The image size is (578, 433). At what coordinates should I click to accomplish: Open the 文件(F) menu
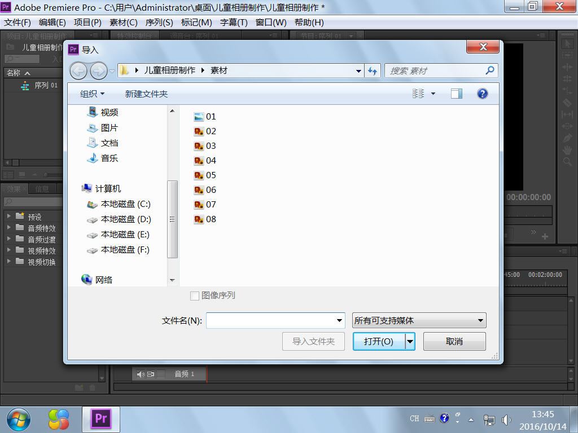pyautogui.click(x=17, y=23)
